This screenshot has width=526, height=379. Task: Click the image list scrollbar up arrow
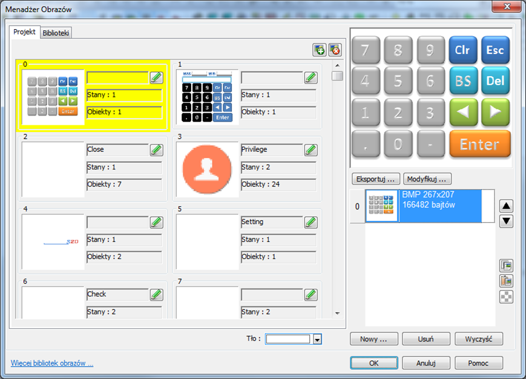tap(338, 65)
